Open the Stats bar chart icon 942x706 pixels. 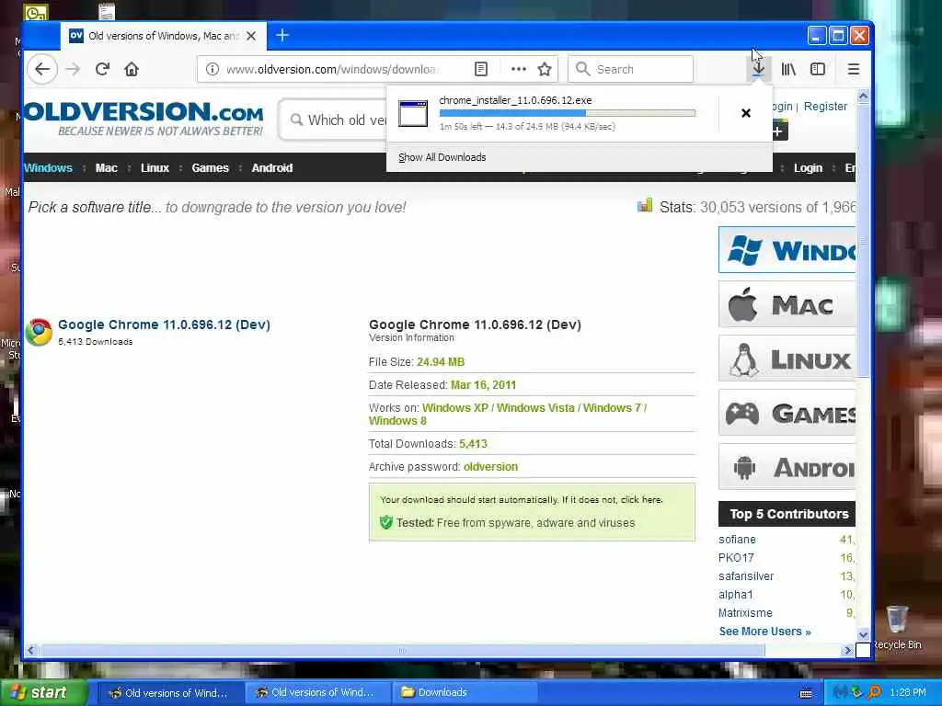pyautogui.click(x=645, y=205)
